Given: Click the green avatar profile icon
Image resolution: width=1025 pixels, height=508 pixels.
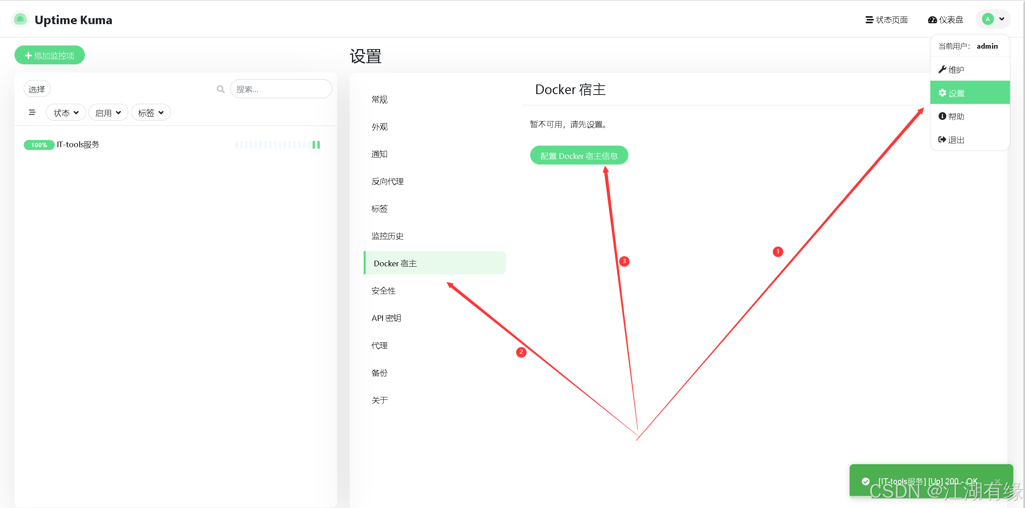Looking at the screenshot, I should tap(988, 19).
